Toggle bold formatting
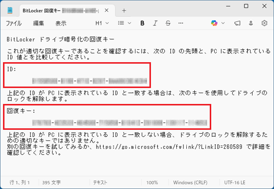 (x=142, y=23)
